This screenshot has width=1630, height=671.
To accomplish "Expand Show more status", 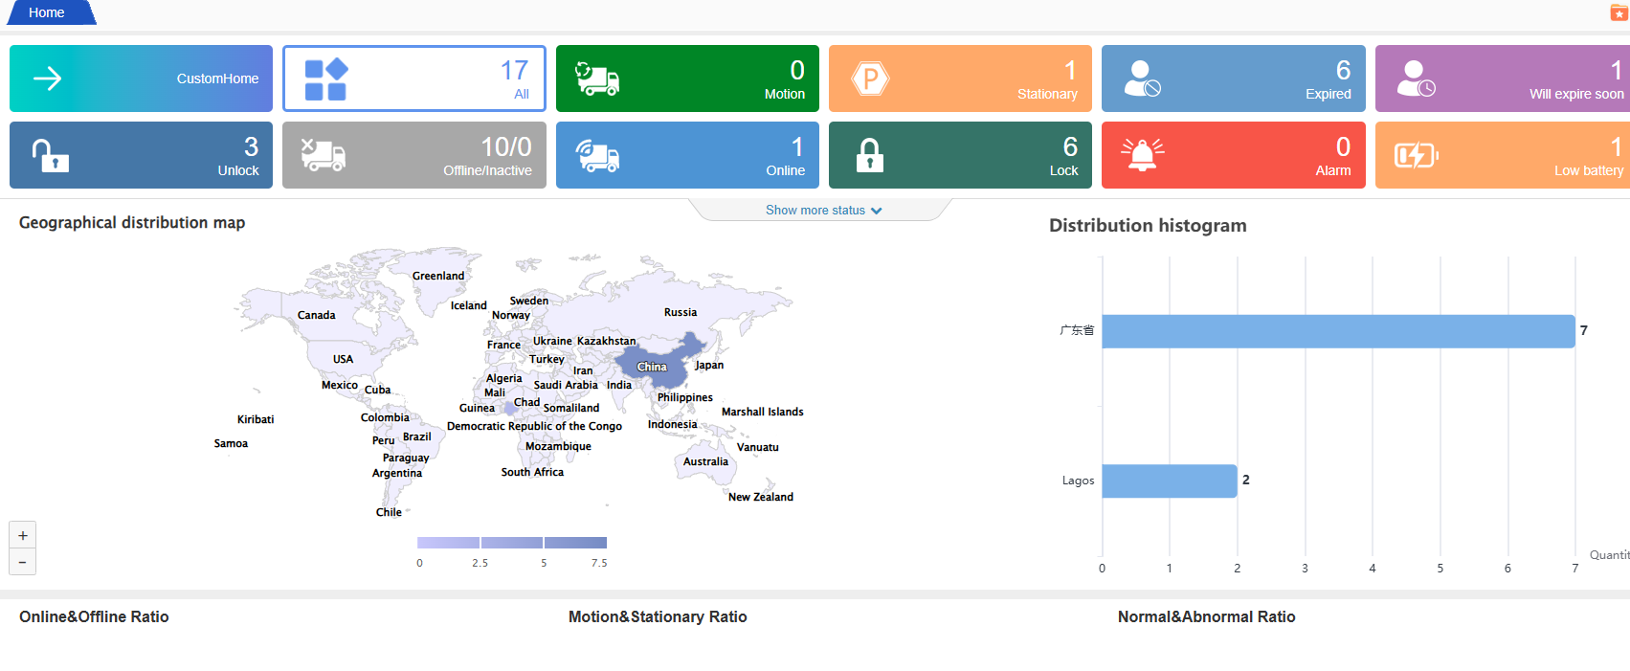I will (x=823, y=211).
